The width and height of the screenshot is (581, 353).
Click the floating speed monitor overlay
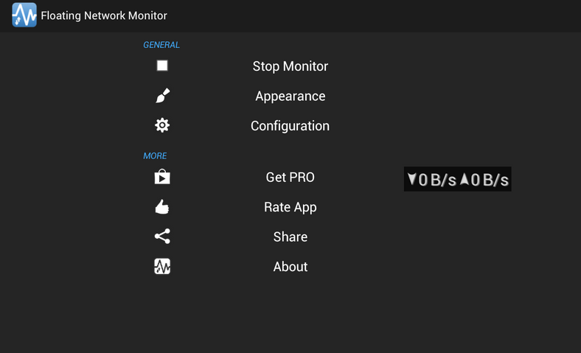coord(458,179)
